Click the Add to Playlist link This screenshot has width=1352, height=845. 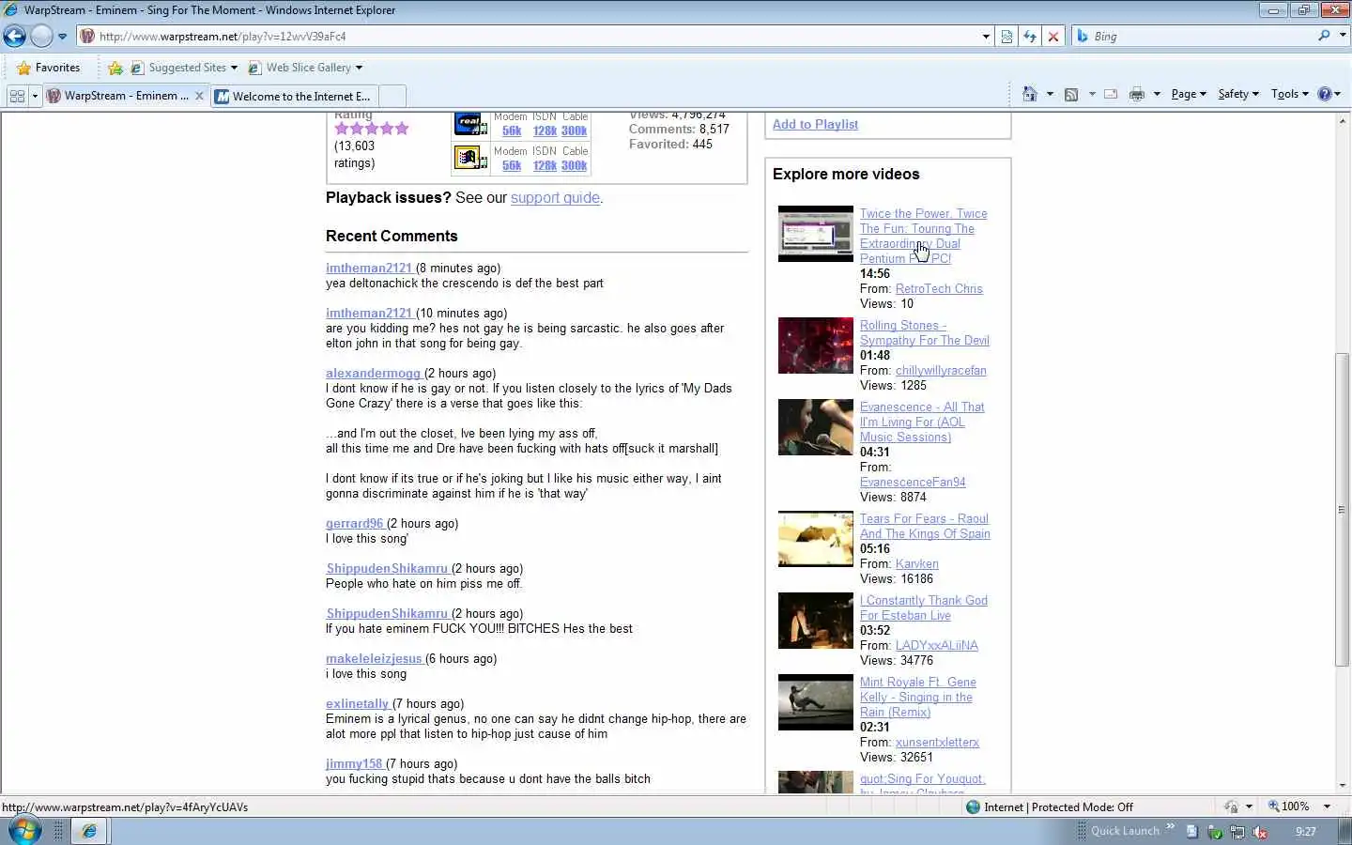(x=815, y=124)
